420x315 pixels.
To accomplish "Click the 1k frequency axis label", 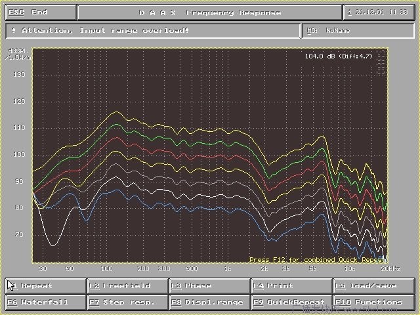I will point(227,269).
